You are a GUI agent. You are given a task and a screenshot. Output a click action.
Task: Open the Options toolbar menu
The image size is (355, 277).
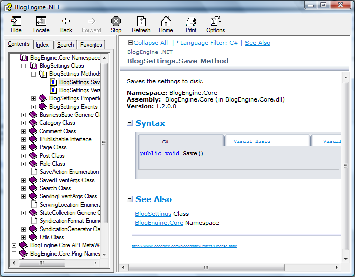coord(215,21)
